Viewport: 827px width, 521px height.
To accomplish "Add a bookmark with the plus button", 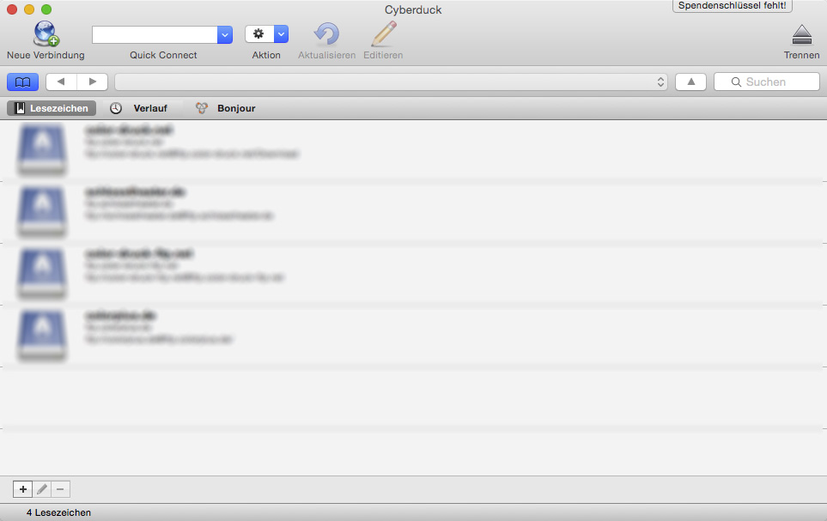I will pos(22,489).
